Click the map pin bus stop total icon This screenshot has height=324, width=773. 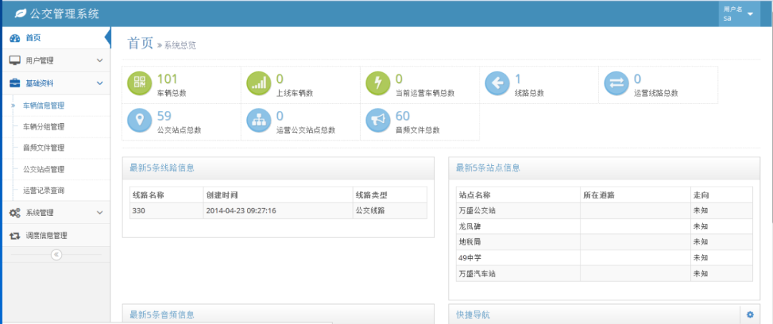140,120
